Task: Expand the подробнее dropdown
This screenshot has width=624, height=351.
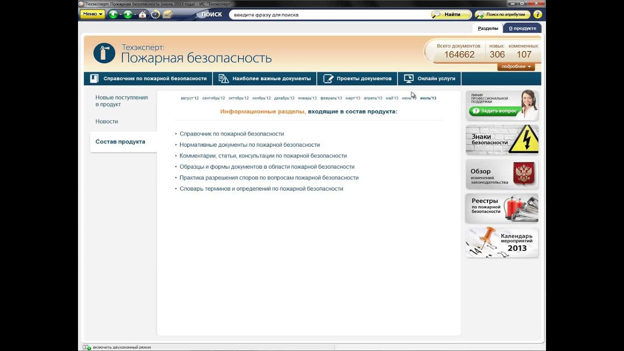Action: pyautogui.click(x=516, y=67)
